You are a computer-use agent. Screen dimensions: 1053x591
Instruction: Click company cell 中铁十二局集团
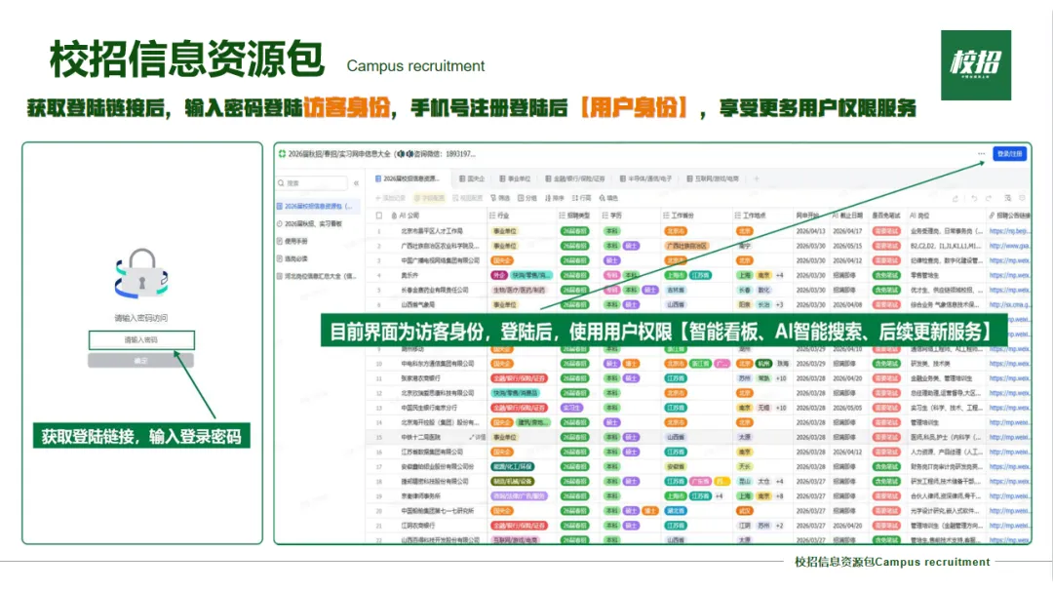click(421, 437)
